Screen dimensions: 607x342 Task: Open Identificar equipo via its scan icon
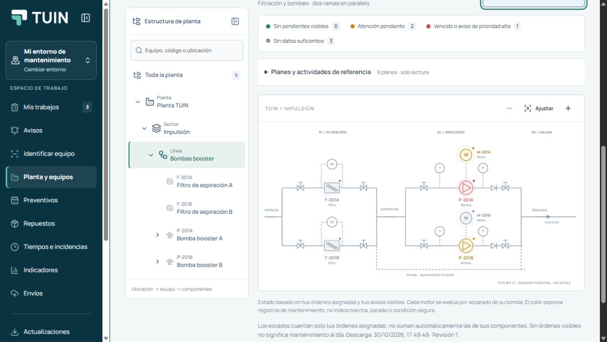point(14,154)
